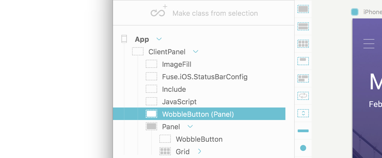The image size is (382, 158).
Task: Select the blue Circle shape icon
Action: click(303, 148)
